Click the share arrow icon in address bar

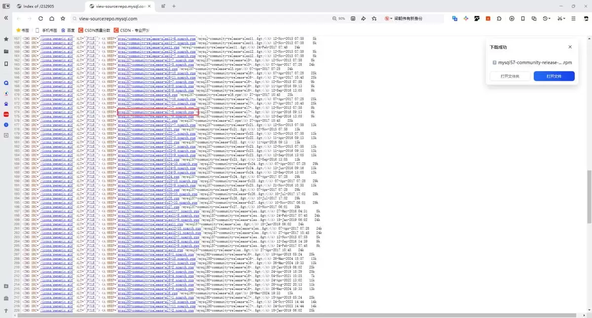coord(364,18)
